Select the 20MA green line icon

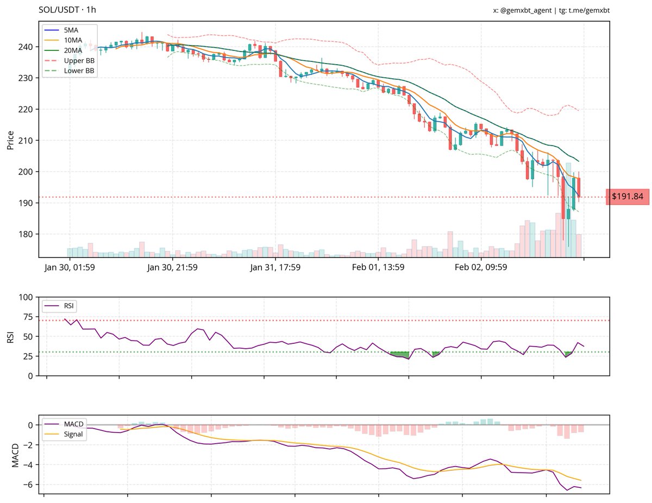(x=52, y=50)
